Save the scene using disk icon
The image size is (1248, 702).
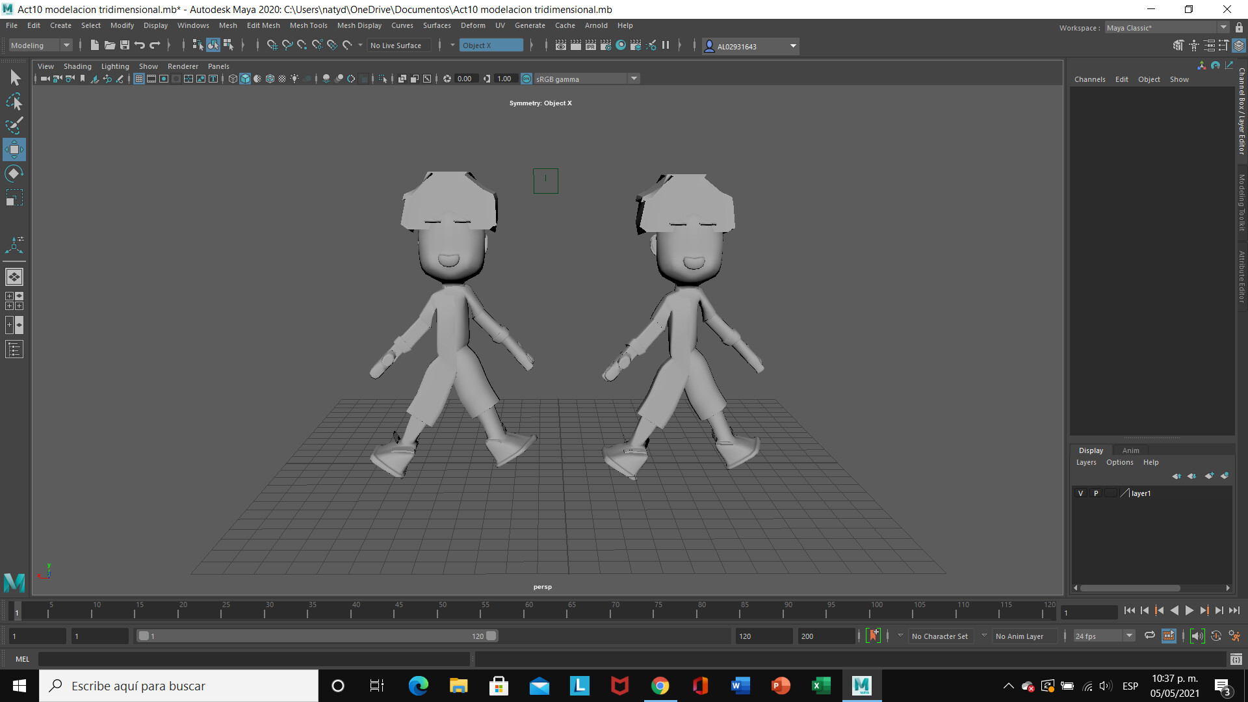coord(125,45)
